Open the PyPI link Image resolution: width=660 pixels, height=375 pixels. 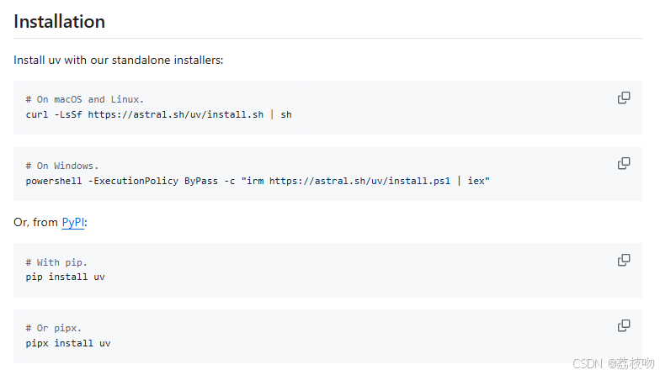(x=73, y=222)
